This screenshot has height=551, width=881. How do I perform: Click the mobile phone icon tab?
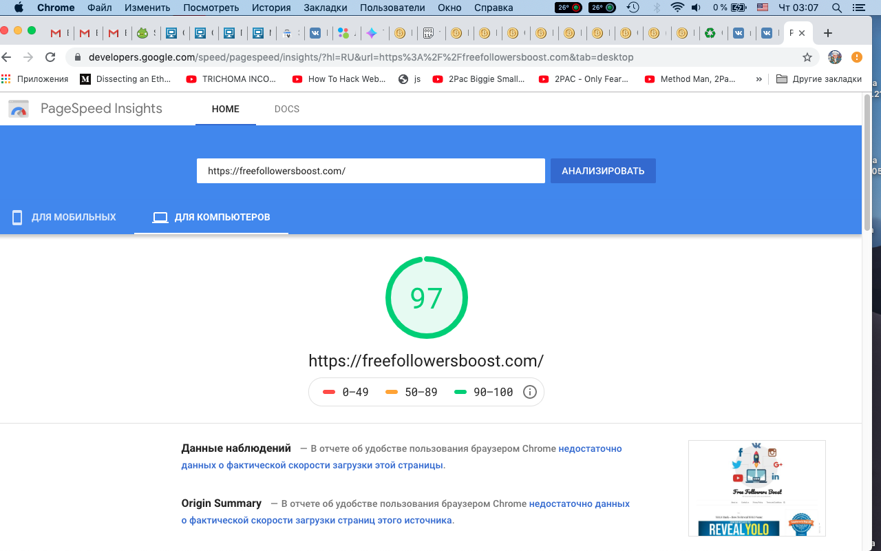point(17,218)
